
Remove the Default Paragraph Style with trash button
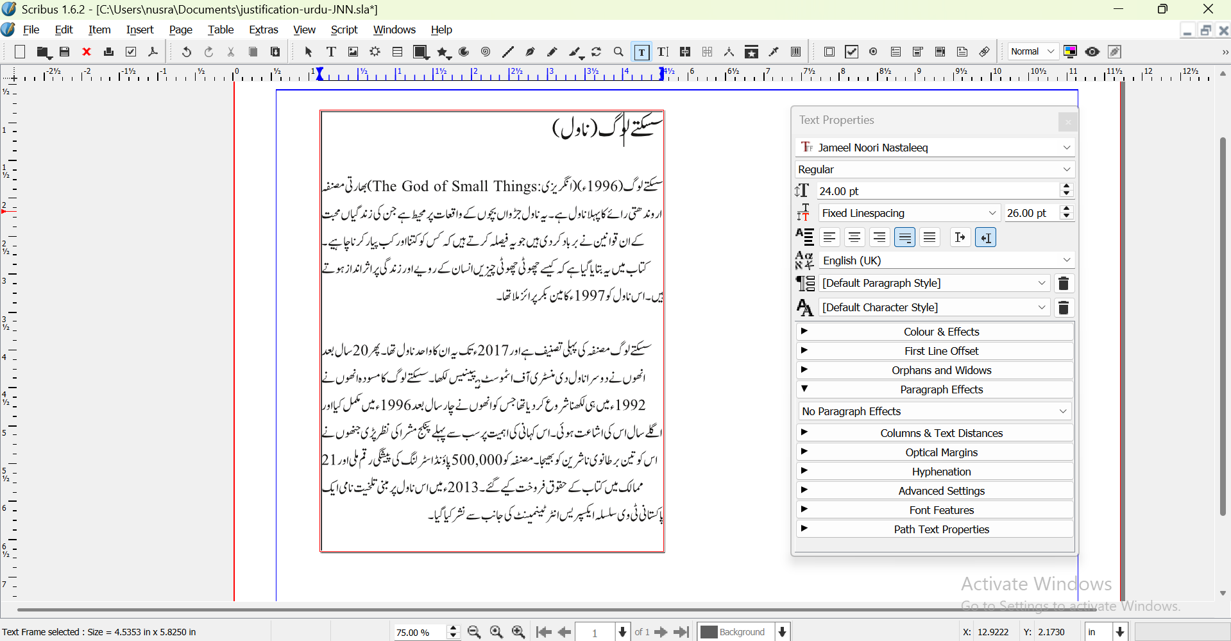pos(1064,284)
